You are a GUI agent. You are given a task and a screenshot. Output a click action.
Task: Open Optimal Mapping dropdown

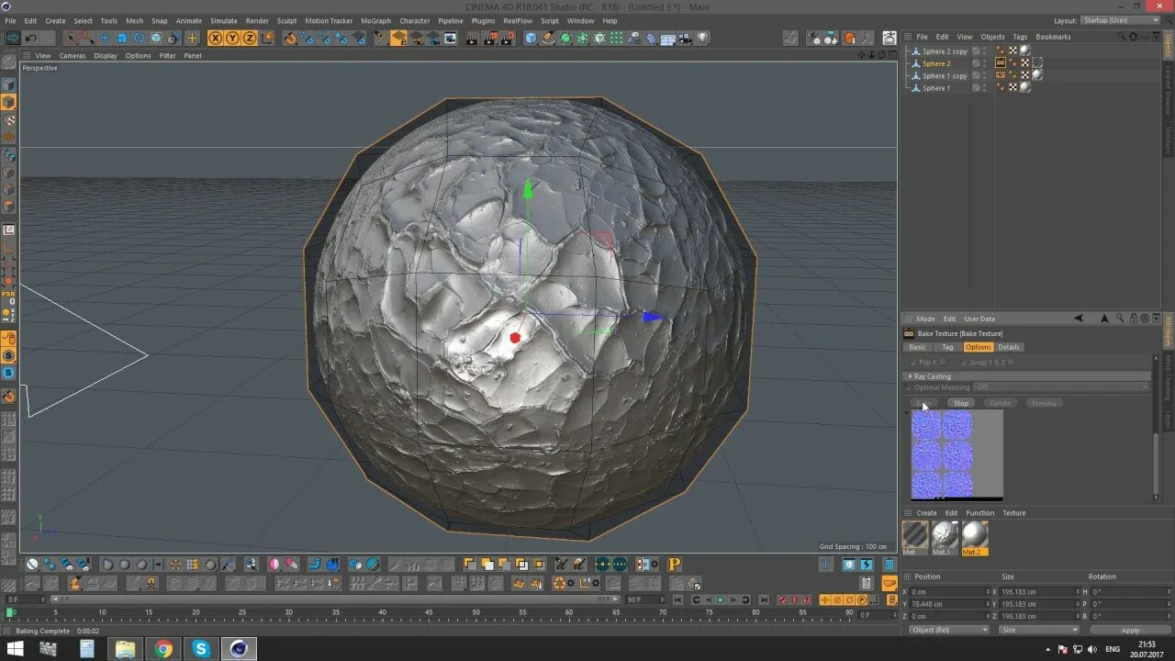(1061, 387)
